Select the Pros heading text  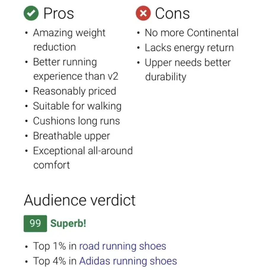pos(59,14)
